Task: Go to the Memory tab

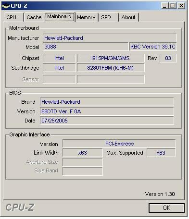Action: point(86,17)
